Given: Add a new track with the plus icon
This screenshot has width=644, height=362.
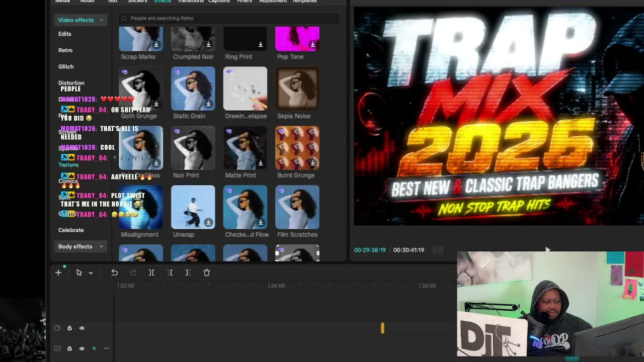Looking at the screenshot, I should 58,273.
